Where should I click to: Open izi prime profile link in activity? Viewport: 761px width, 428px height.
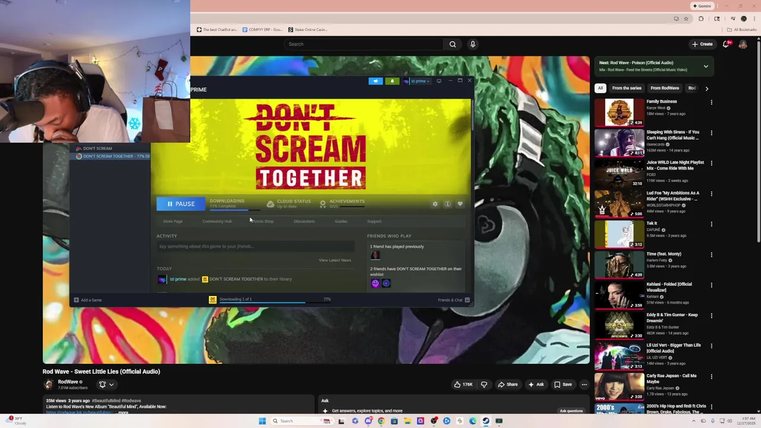pos(178,279)
